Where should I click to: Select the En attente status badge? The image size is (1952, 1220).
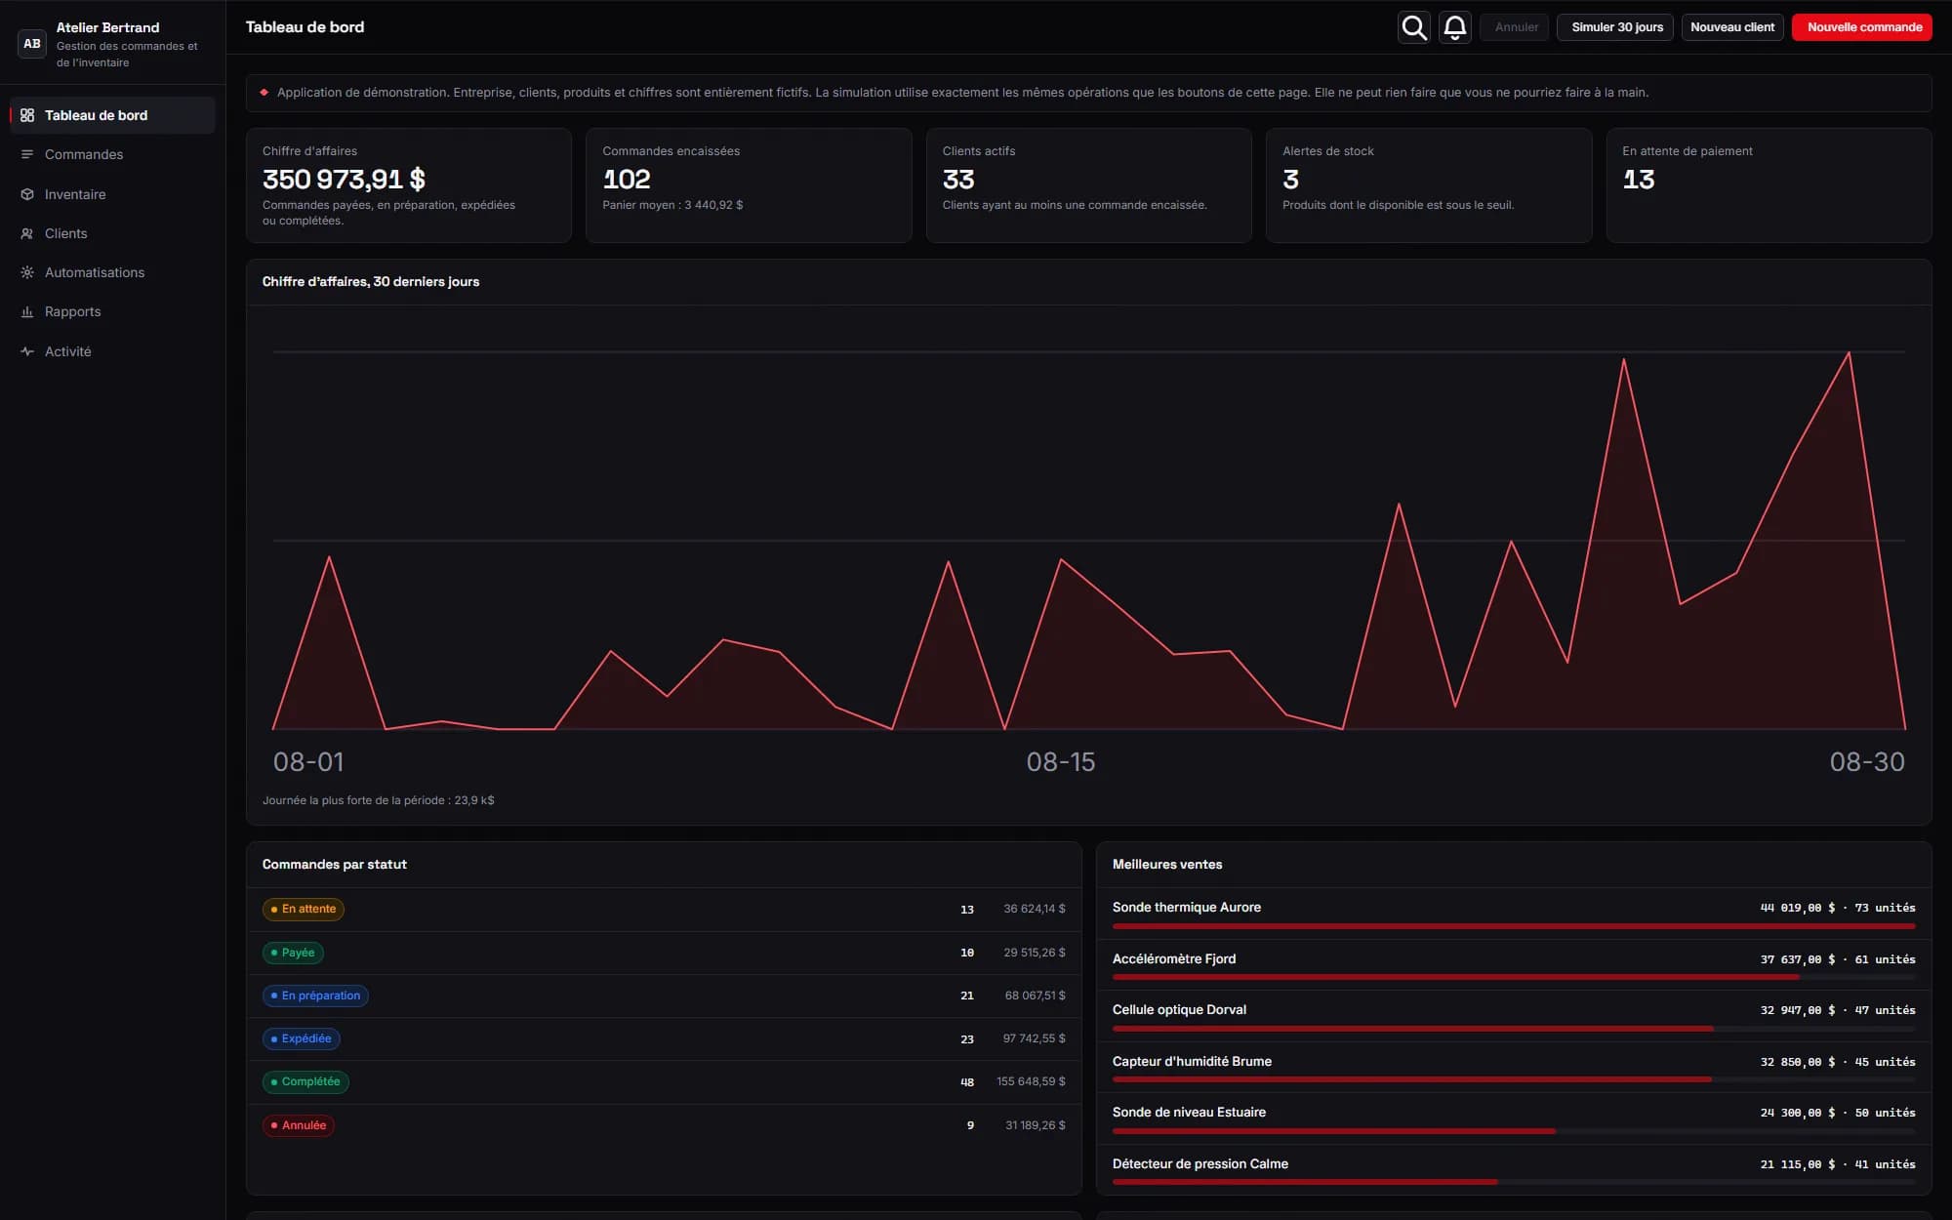coord(304,909)
